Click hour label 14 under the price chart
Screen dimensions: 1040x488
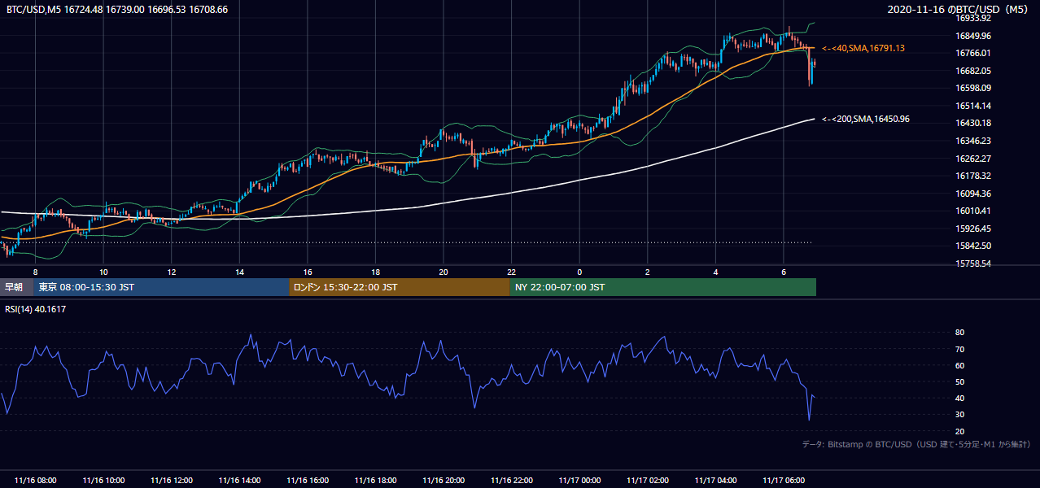pyautogui.click(x=239, y=272)
